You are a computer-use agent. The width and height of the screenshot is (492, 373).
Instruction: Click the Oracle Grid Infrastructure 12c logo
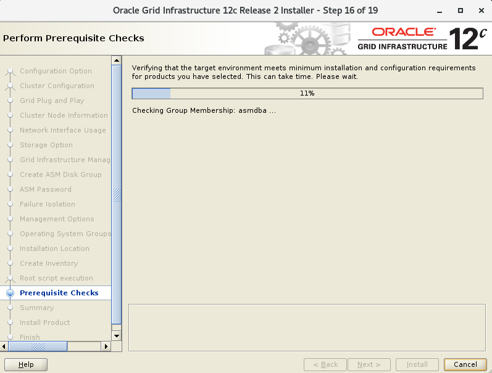point(422,39)
